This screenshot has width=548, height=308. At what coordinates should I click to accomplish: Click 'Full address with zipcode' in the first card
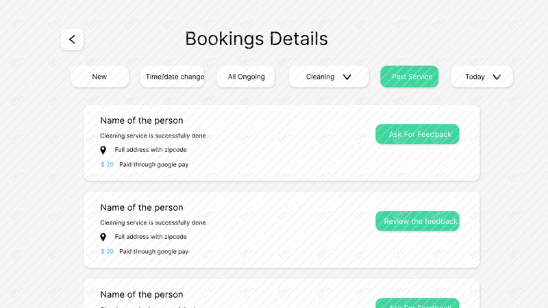pyautogui.click(x=151, y=150)
